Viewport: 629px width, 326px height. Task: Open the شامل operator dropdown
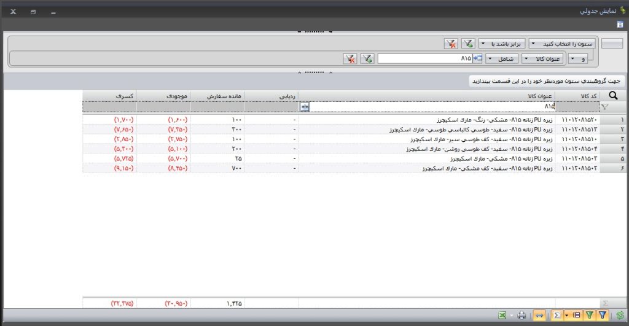501,59
